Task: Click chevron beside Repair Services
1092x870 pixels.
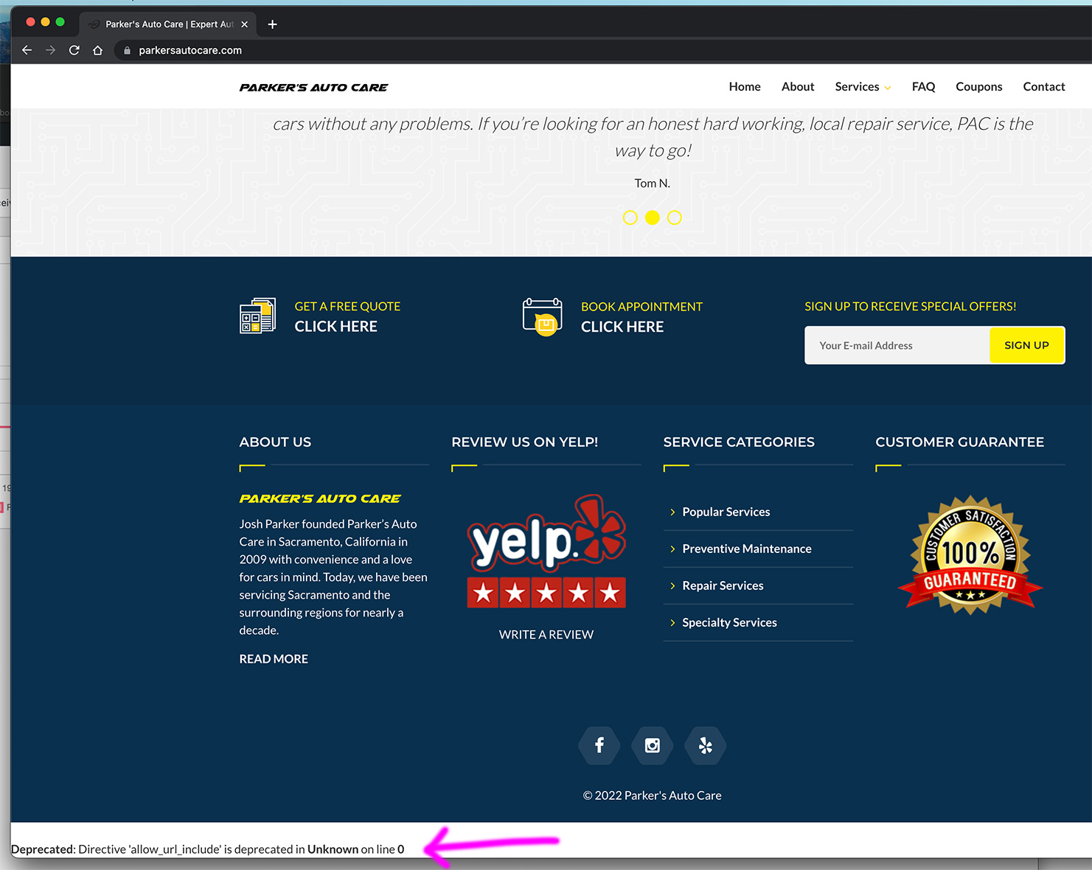Action: coord(672,585)
